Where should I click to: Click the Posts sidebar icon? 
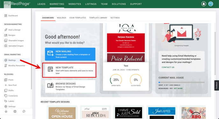point(6,80)
